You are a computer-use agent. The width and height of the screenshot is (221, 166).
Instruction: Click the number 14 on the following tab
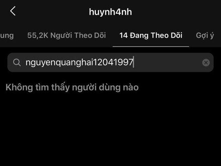click(124, 35)
